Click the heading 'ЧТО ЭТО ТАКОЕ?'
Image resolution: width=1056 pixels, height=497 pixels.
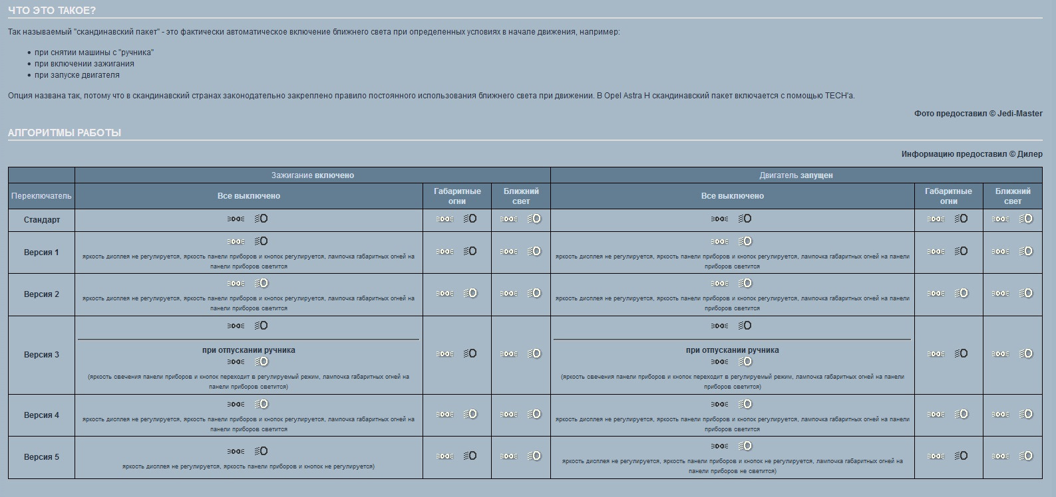[52, 11]
